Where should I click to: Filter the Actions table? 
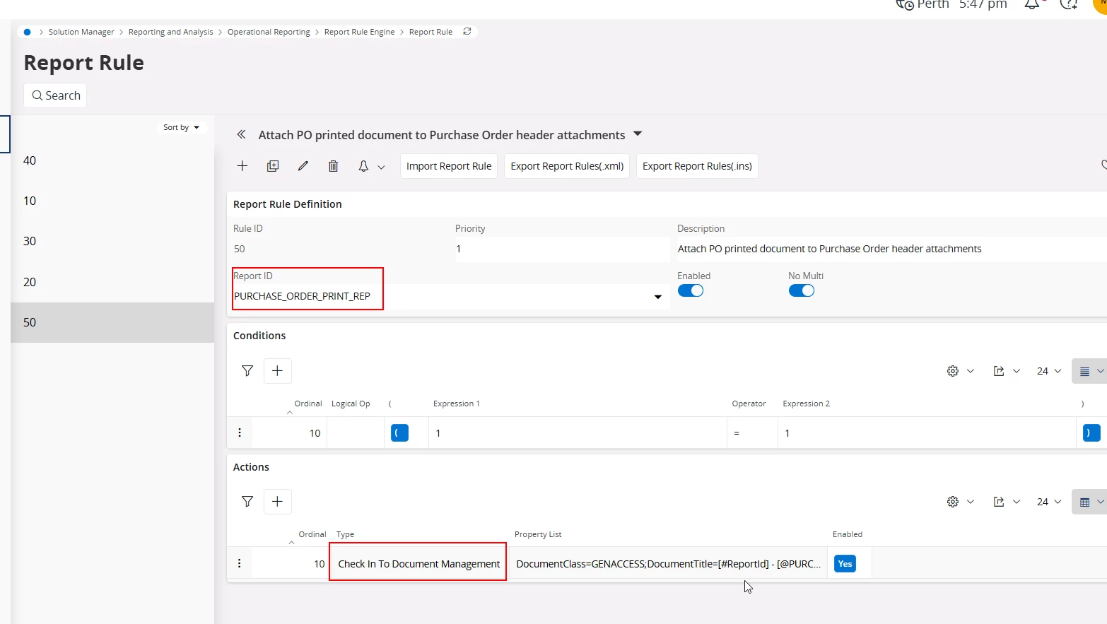pyautogui.click(x=247, y=502)
